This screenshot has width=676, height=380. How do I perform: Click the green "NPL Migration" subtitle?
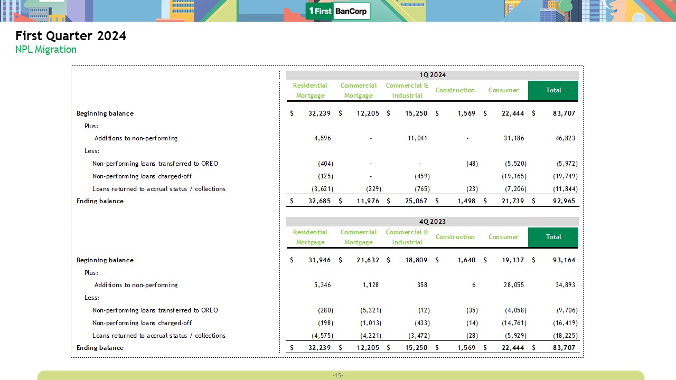pyautogui.click(x=46, y=50)
